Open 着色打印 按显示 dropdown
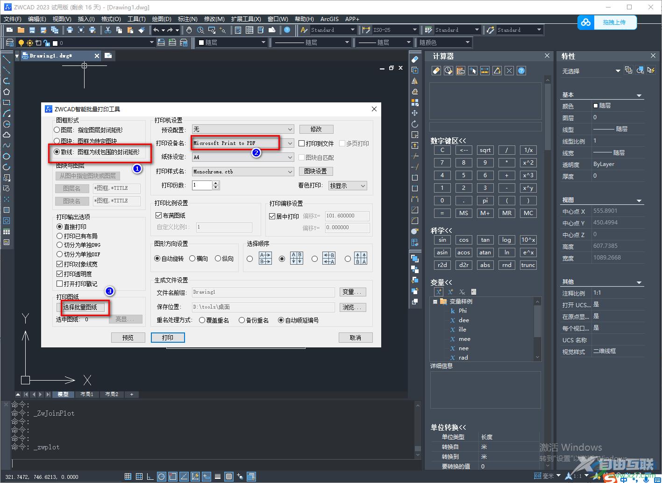This screenshot has width=662, height=483. click(348, 186)
